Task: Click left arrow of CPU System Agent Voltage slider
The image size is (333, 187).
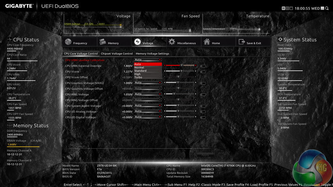Action: pos(165,106)
